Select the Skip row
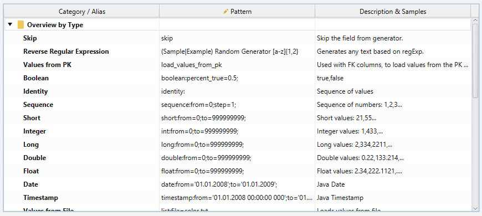The width and height of the screenshot is (482, 216). tap(237, 38)
